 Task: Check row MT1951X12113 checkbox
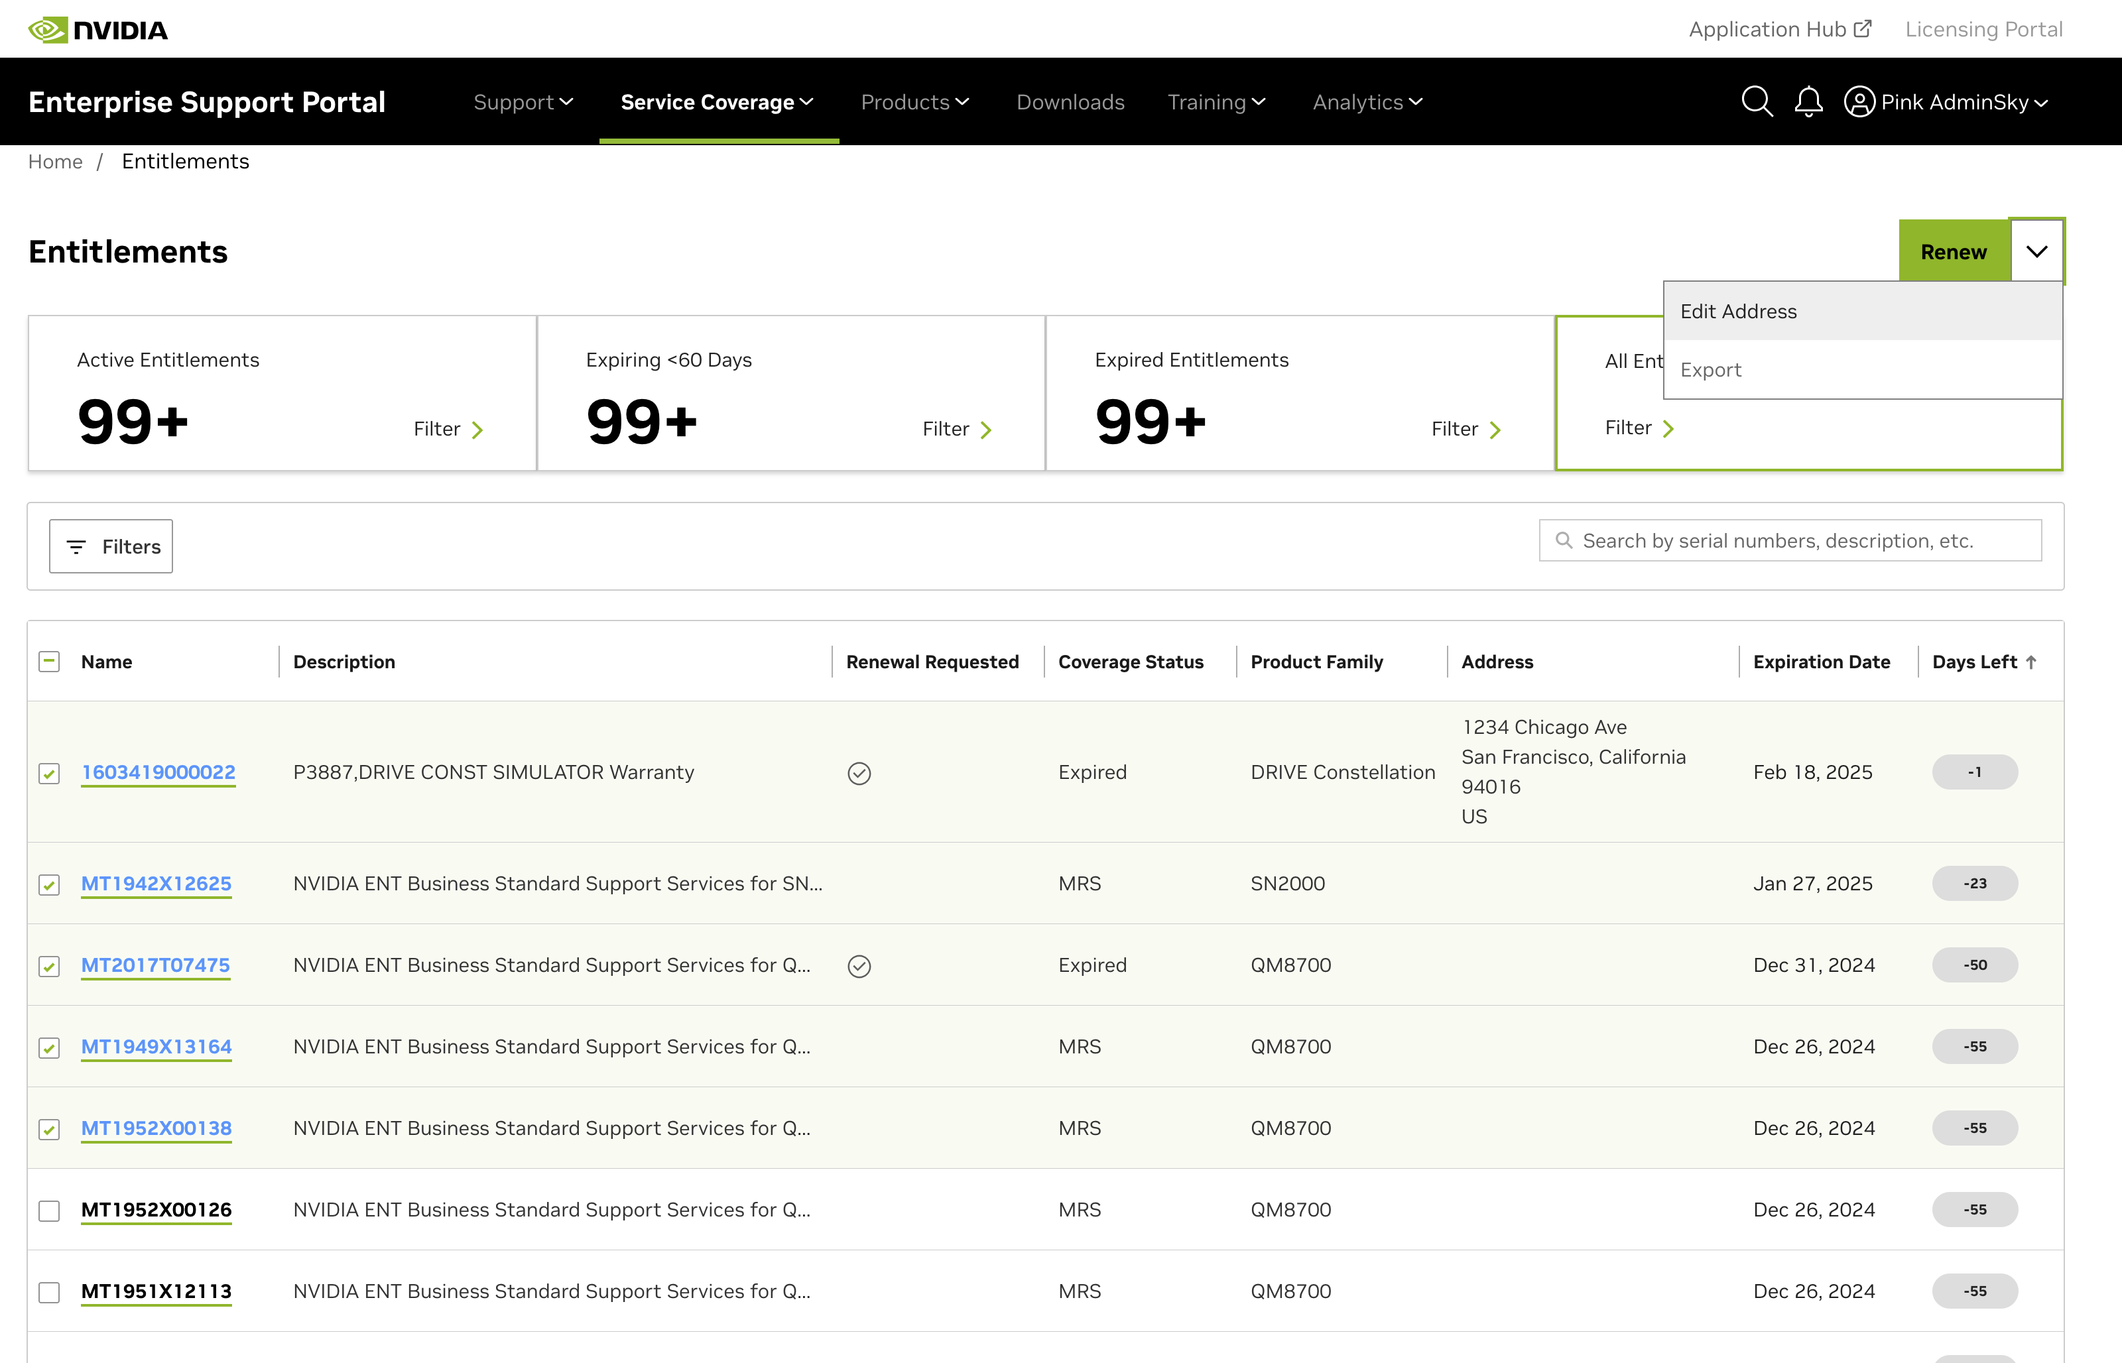50,1292
